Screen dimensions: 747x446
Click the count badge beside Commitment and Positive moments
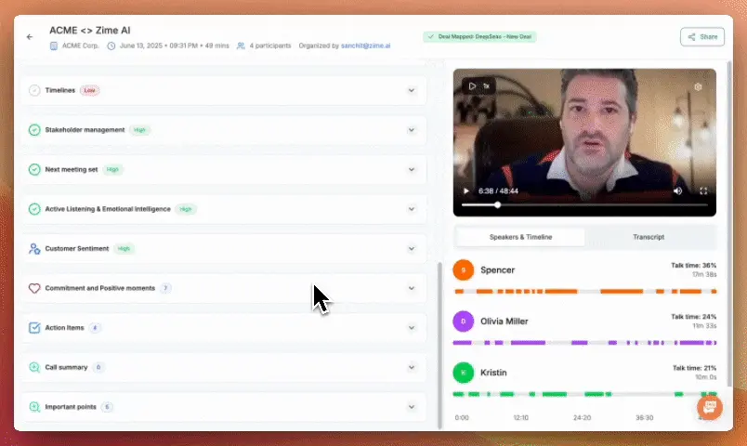pyautogui.click(x=165, y=288)
